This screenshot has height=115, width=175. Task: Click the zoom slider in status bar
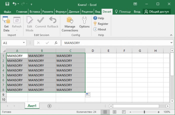(x=144, y=112)
